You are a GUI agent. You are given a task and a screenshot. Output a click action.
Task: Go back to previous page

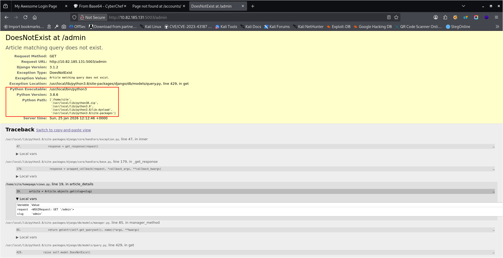(7, 17)
